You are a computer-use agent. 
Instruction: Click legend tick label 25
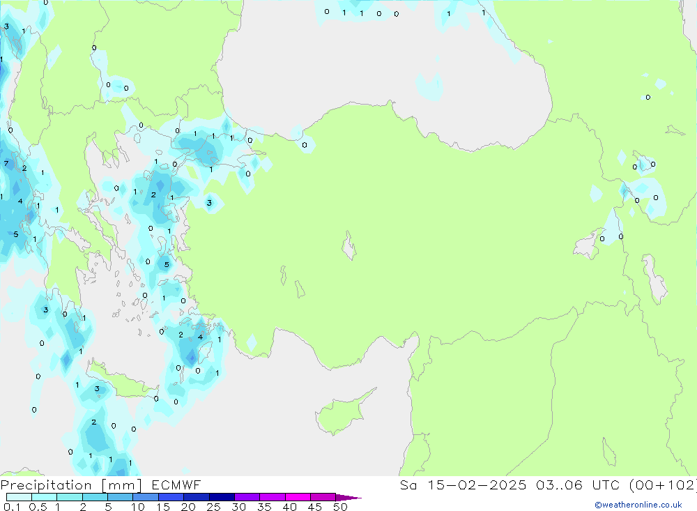[x=213, y=507]
